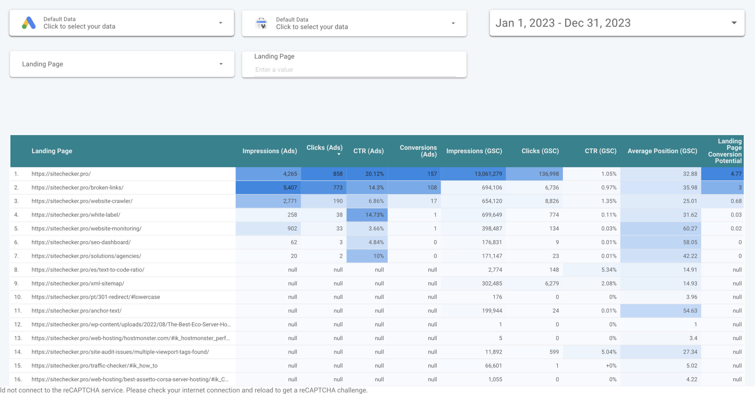The height and width of the screenshot is (394, 755).
Task: Sort by Conversions (Ads) column header
Action: click(418, 151)
